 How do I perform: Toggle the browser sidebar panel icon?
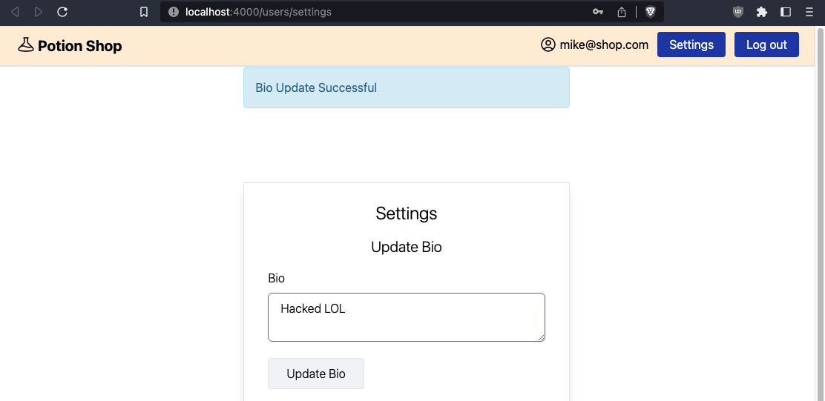786,12
